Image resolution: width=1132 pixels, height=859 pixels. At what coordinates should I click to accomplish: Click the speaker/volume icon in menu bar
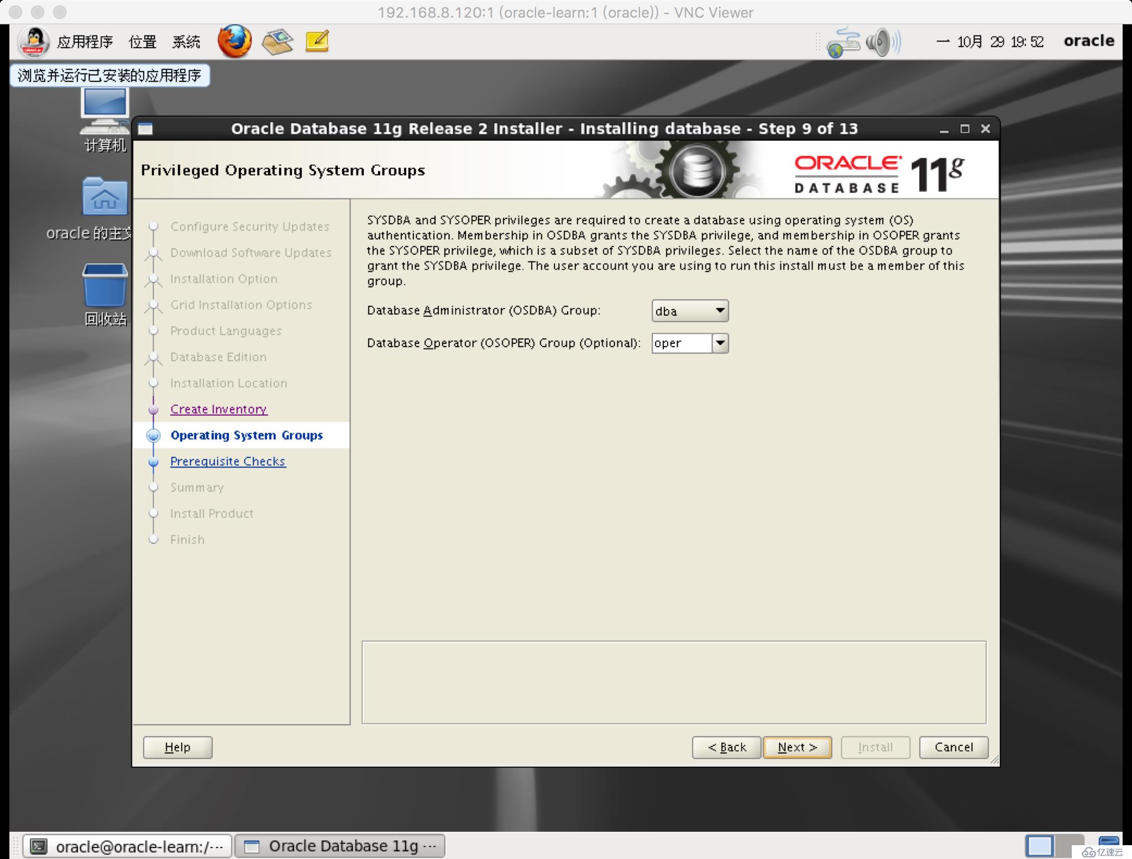[x=881, y=41]
